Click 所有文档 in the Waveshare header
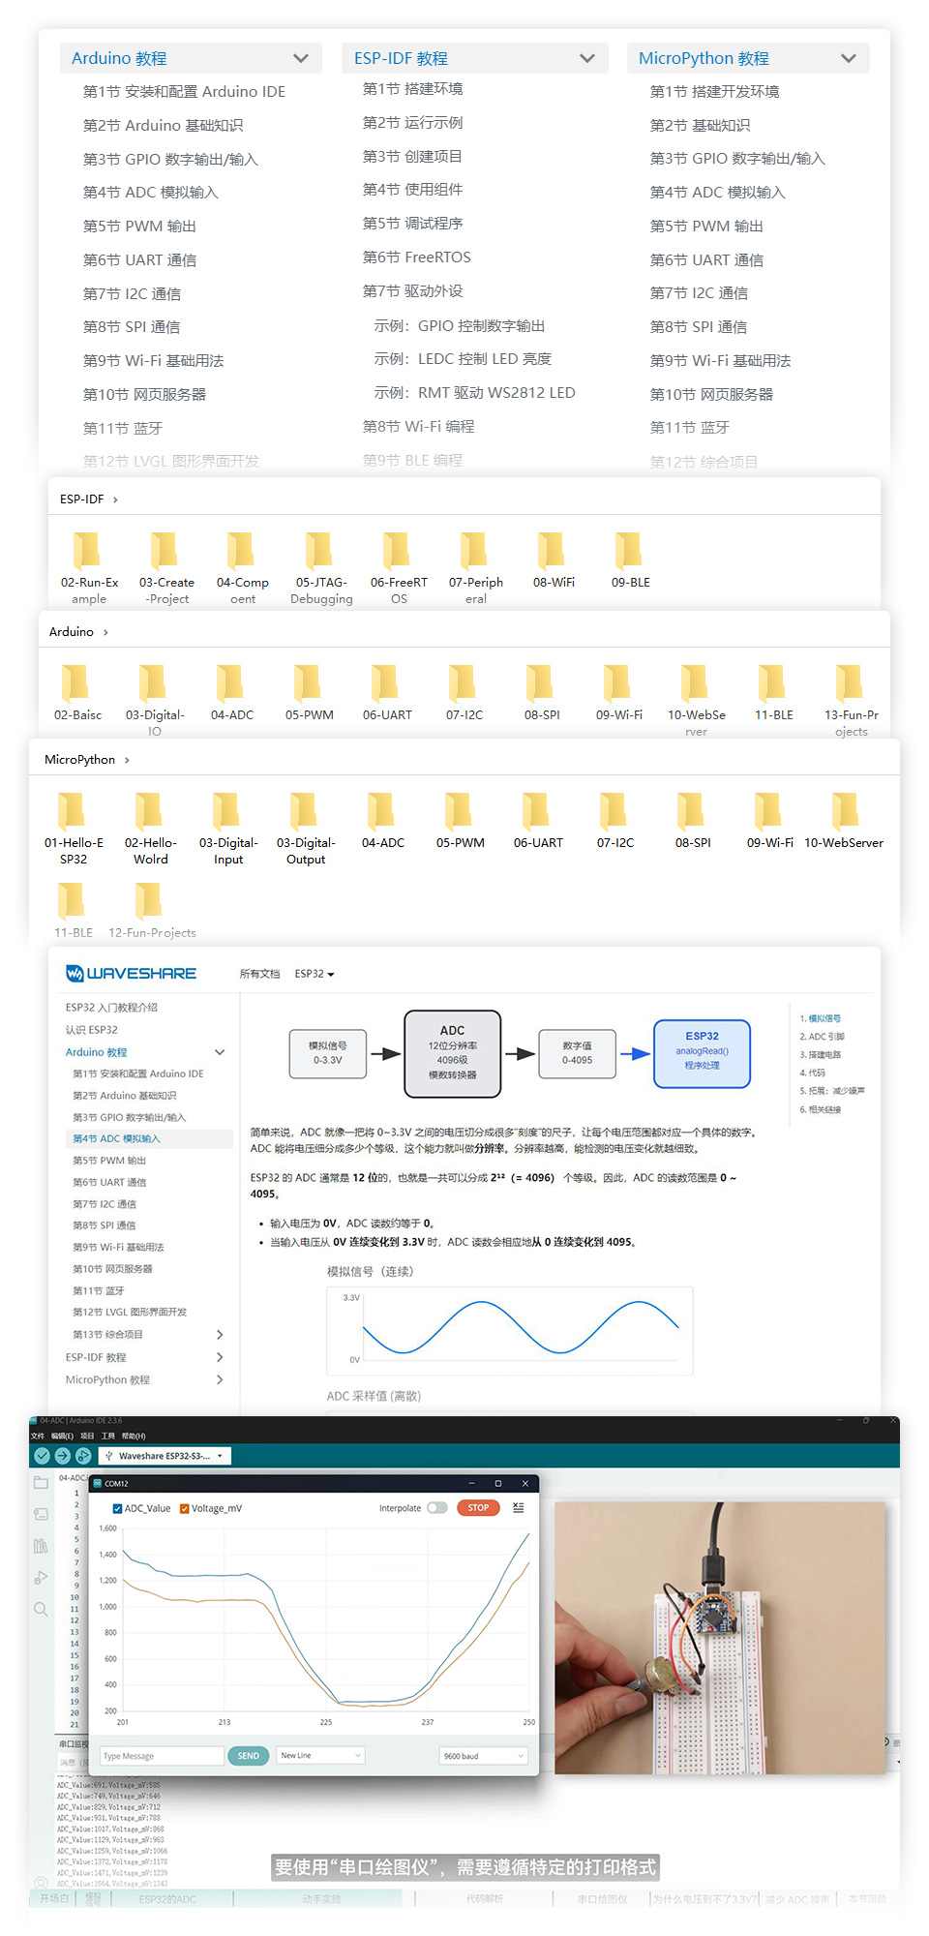929x1936 pixels. (x=259, y=974)
